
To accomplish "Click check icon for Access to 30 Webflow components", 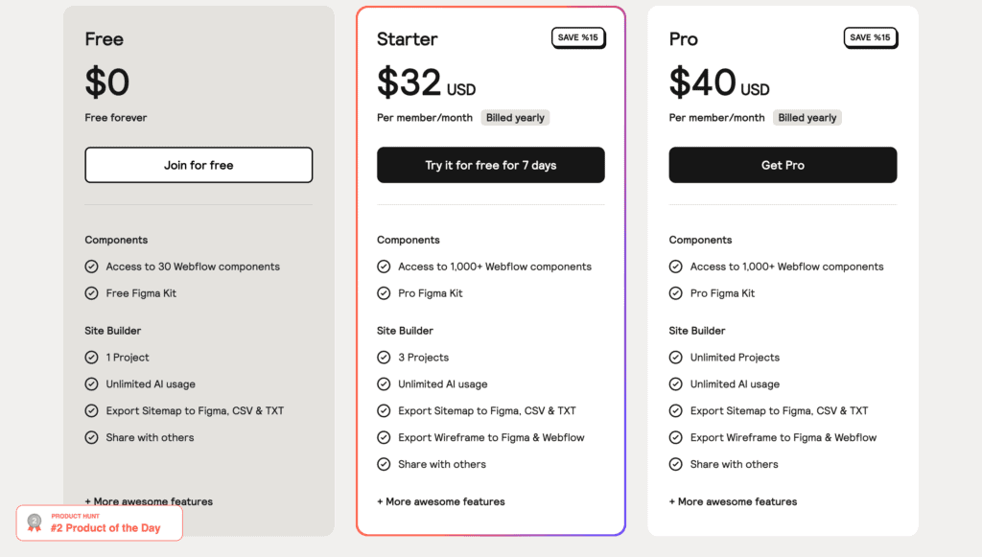I will [x=91, y=267].
